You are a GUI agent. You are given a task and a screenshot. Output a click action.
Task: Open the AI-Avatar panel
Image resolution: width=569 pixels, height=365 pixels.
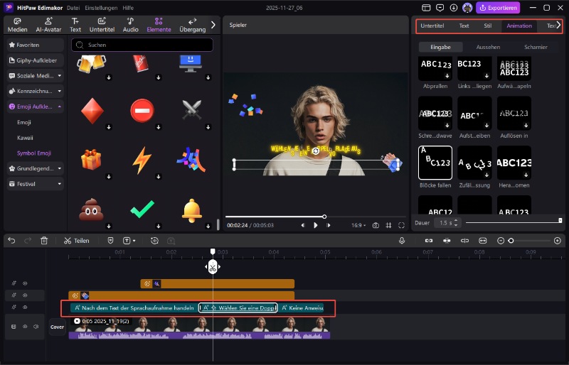point(47,25)
